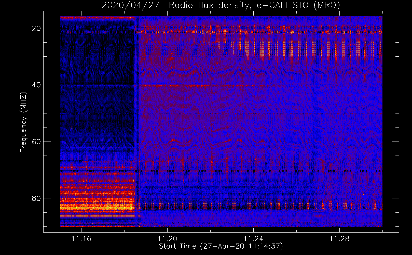This screenshot has width=412, height=255.
Task: Click the plot title 'Radio flux density, e-CALLISTO (MRO)'
Action: pyautogui.click(x=254, y=5)
